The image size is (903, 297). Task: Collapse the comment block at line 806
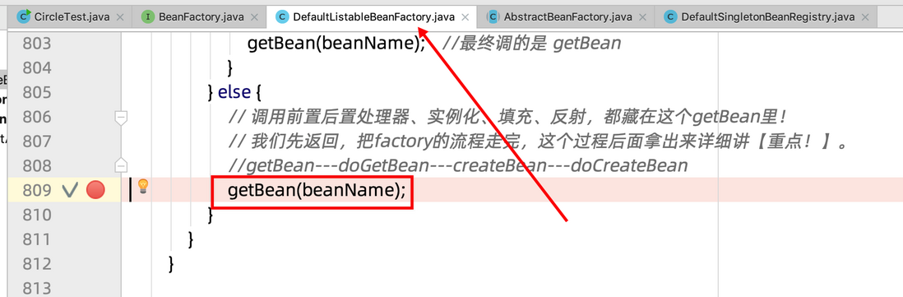coord(121,118)
